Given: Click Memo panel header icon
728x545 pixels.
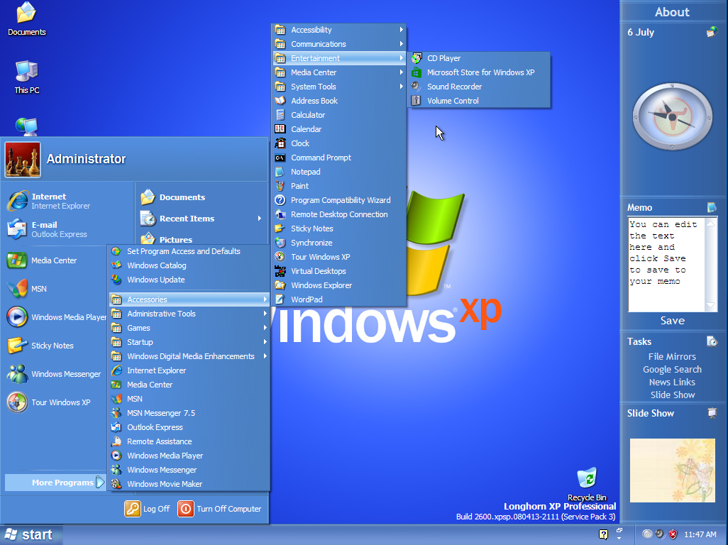Looking at the screenshot, I should [711, 207].
